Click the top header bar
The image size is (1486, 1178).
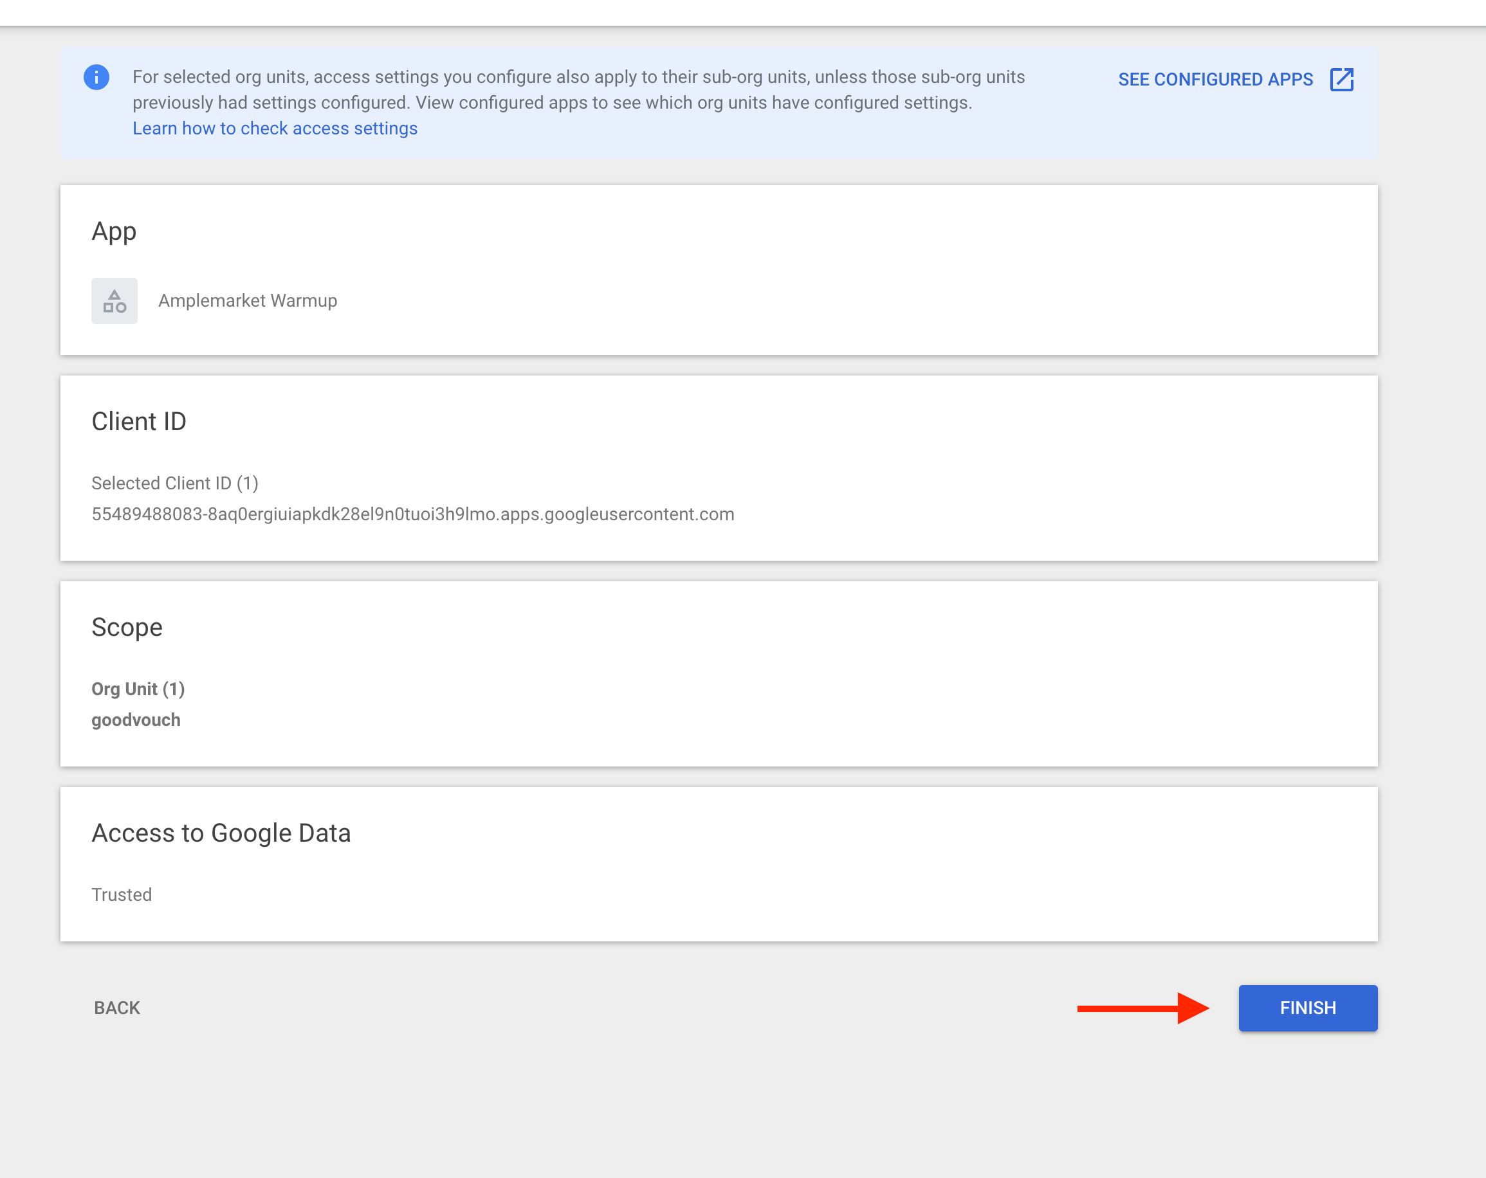pos(743,12)
